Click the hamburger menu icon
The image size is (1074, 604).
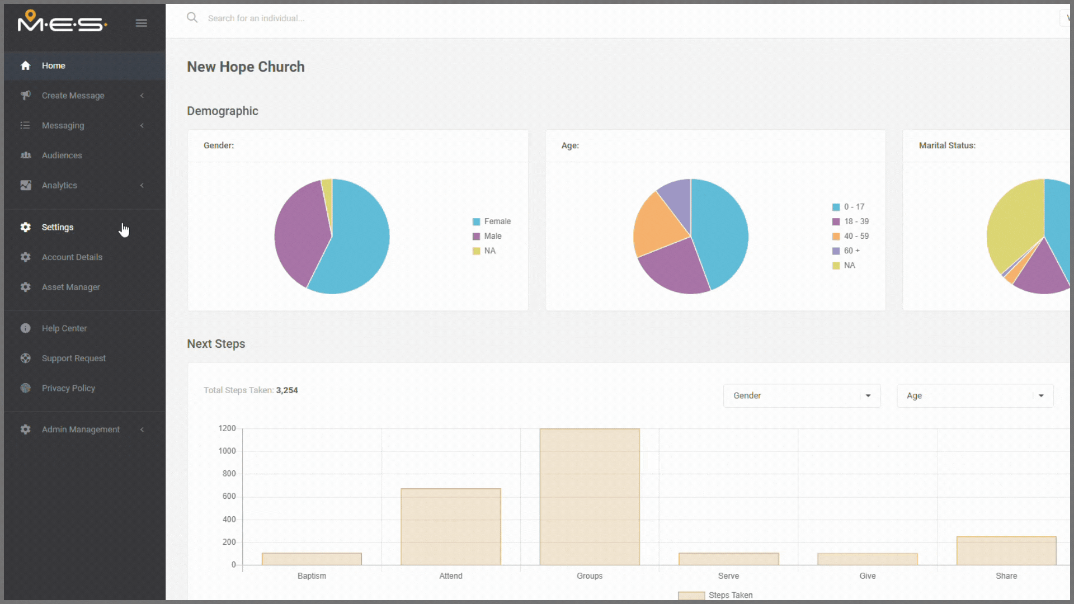click(x=141, y=23)
